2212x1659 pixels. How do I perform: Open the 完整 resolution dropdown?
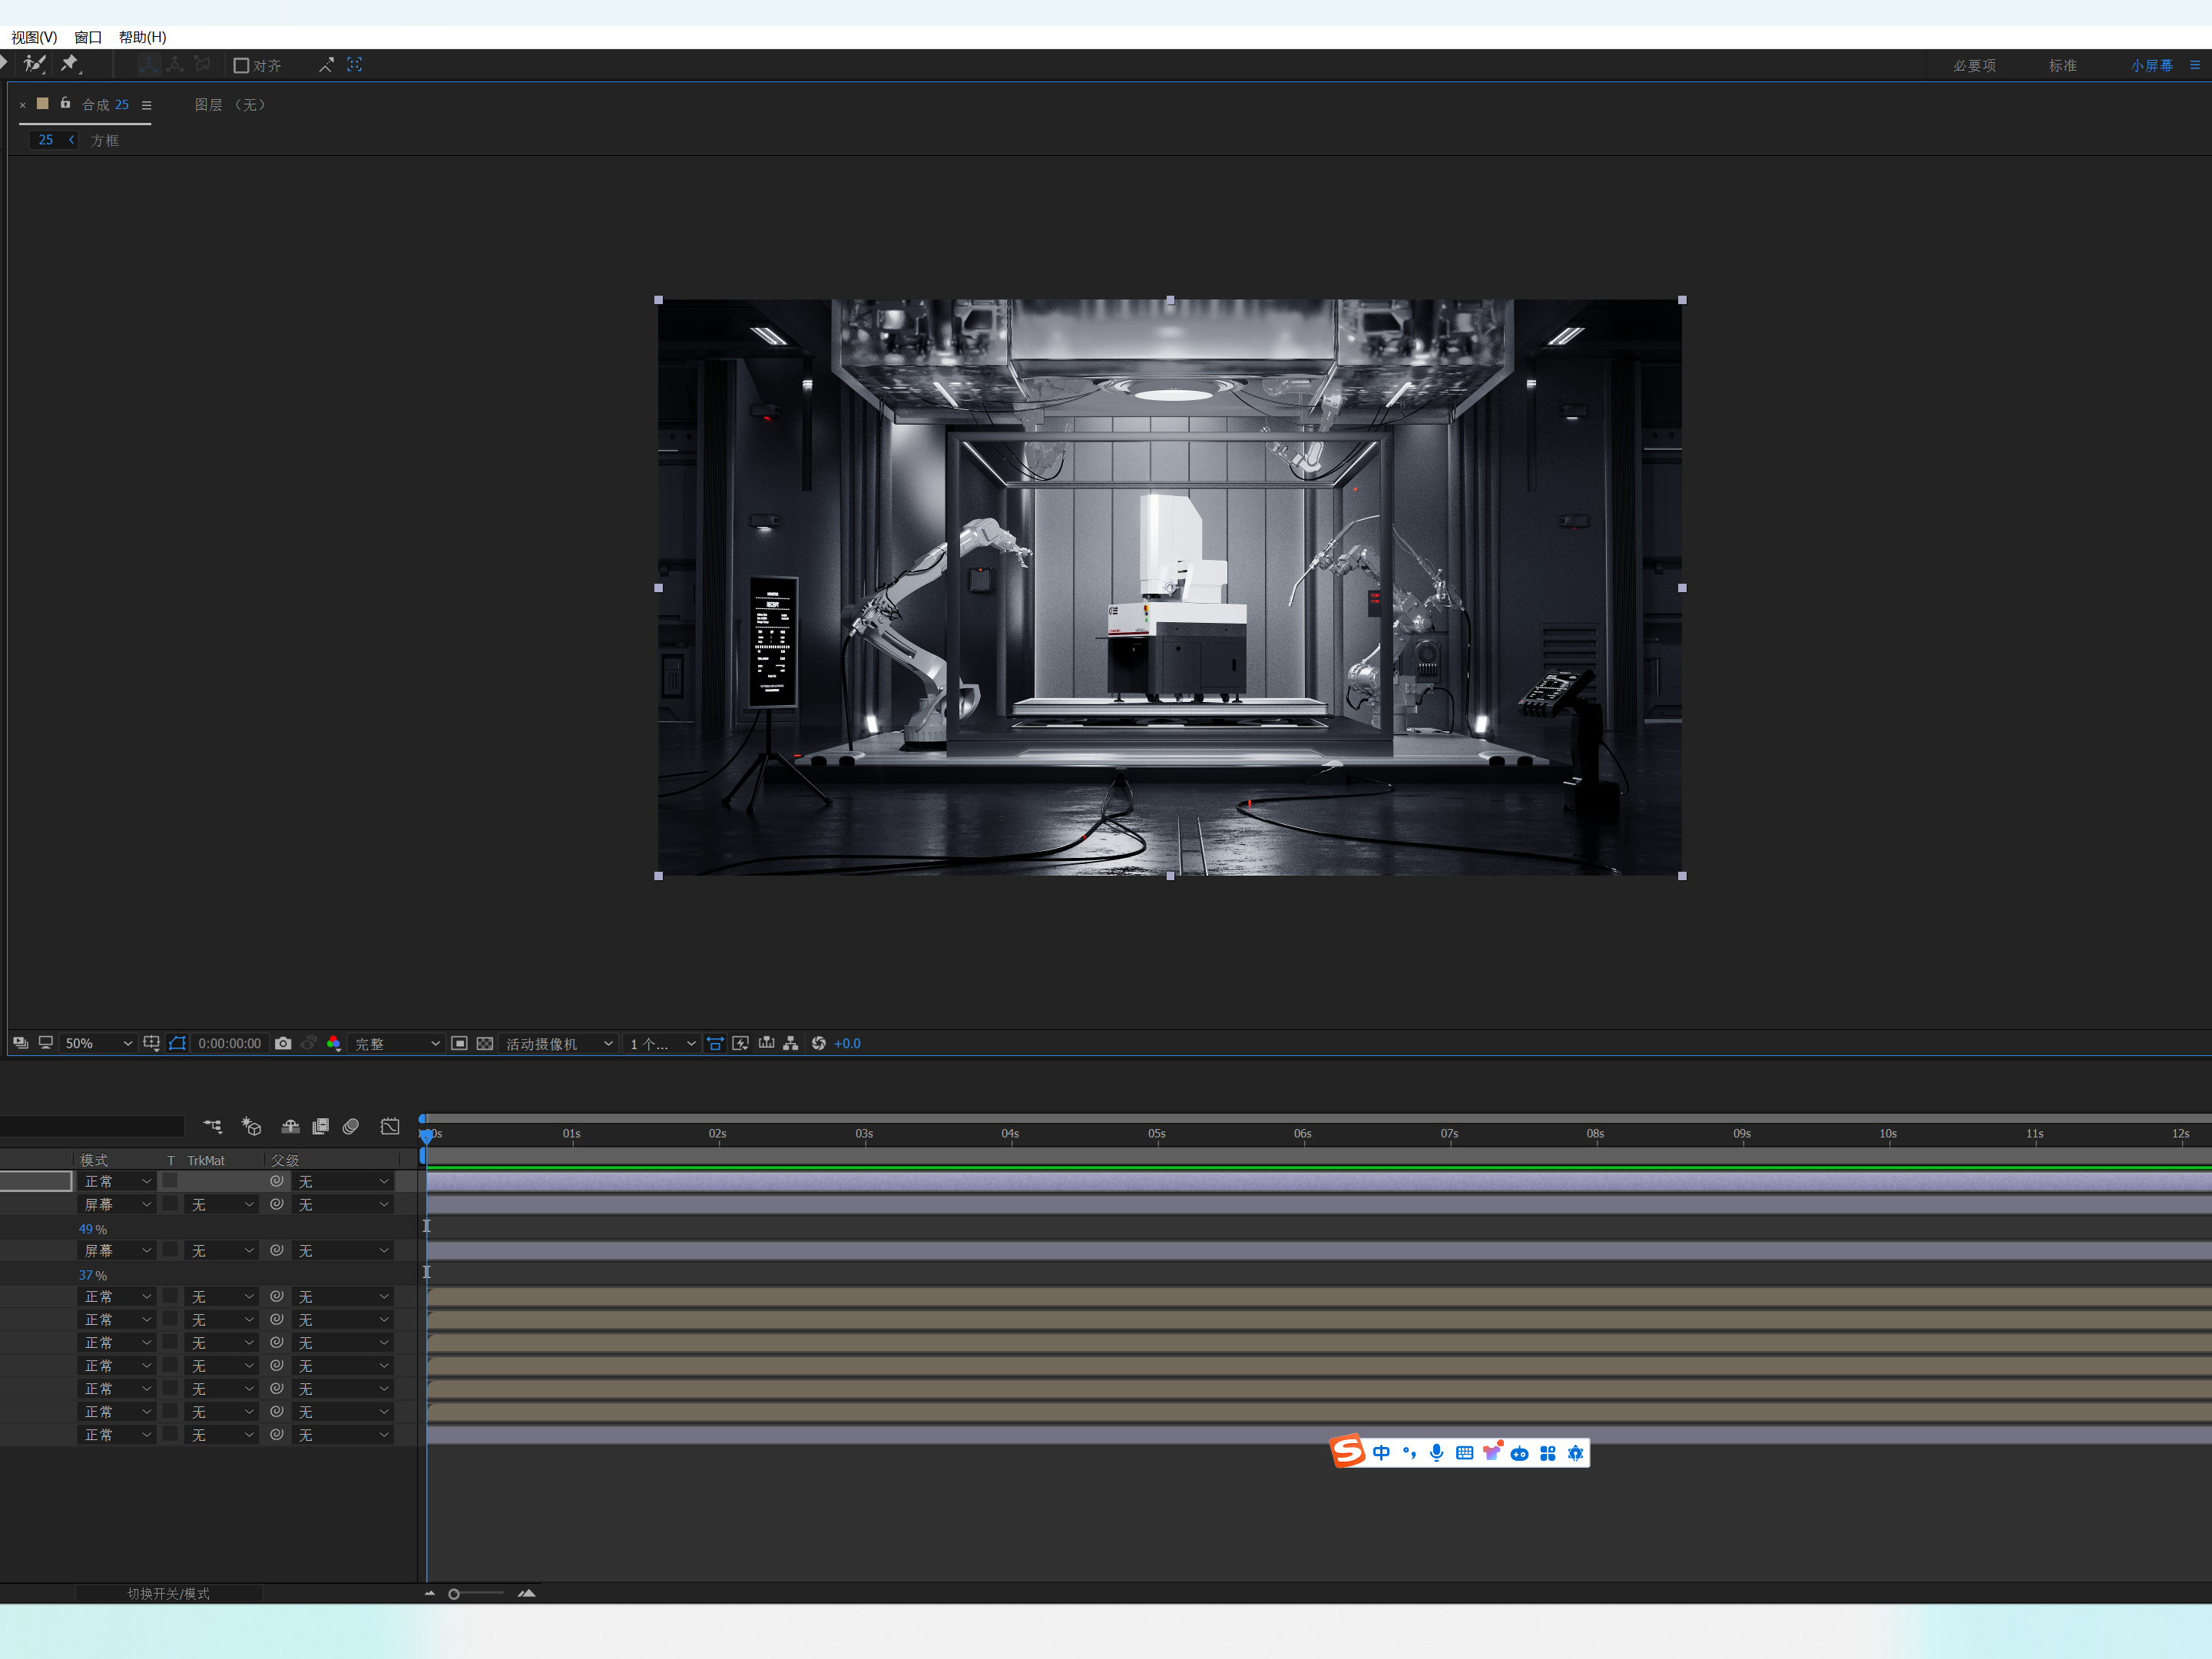click(x=396, y=1043)
